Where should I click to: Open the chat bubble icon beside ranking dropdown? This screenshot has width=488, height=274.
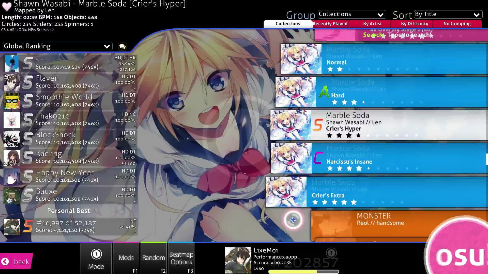[122, 46]
